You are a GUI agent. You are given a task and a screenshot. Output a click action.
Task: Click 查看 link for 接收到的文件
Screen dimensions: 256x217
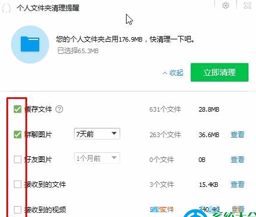point(238,185)
